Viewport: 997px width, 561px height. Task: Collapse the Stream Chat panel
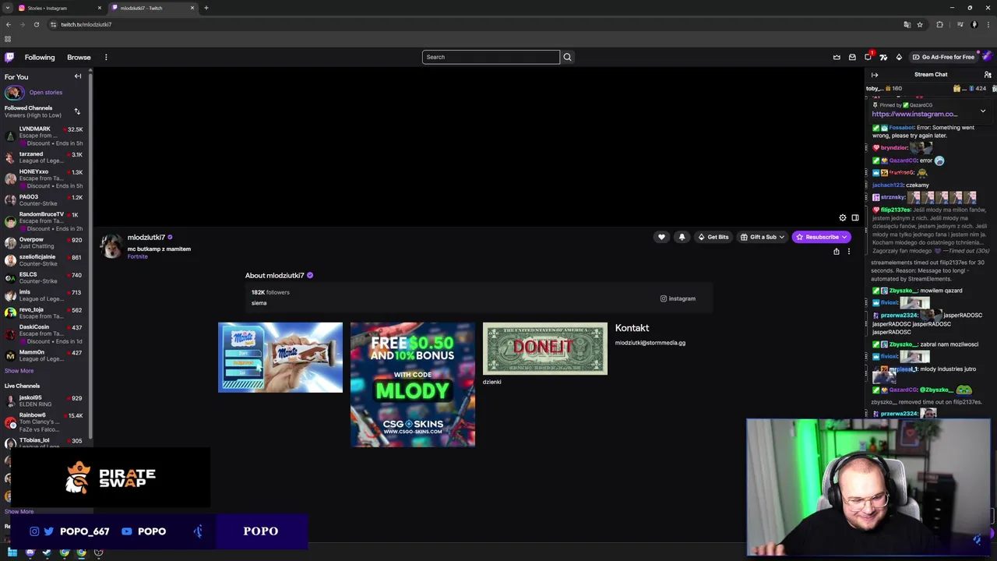point(875,75)
